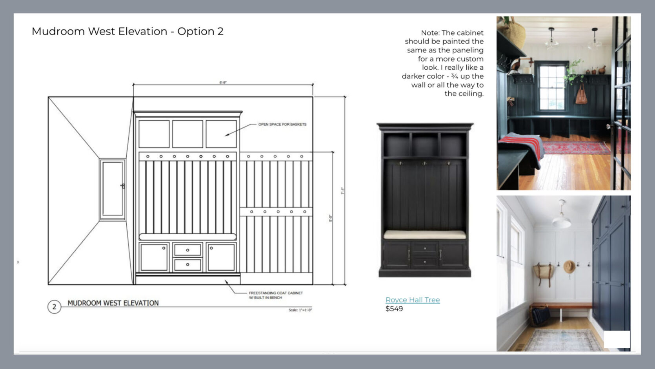Select the 'MUDROOM WEST ELEVATION' drawing caption
The width and height of the screenshot is (655, 369).
pos(113,303)
